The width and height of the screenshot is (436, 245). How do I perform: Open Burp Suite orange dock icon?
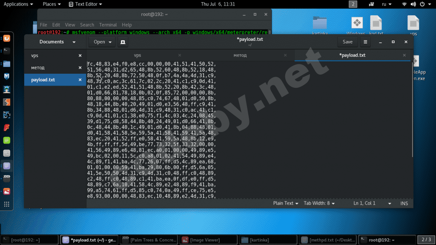pos(7,102)
